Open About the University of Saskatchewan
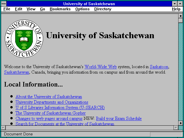The height and width of the screenshot is (138, 184). click(x=49, y=97)
